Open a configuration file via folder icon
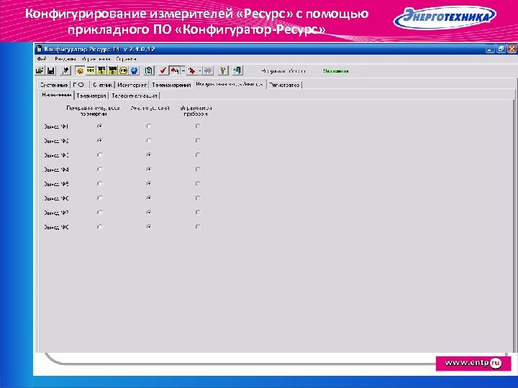Viewport: 518px width, 388px height. [40, 70]
